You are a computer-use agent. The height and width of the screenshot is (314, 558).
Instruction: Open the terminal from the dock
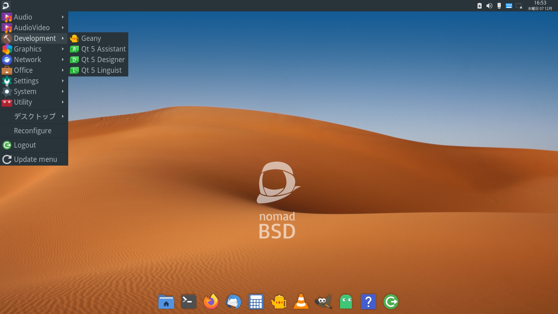tap(189, 302)
